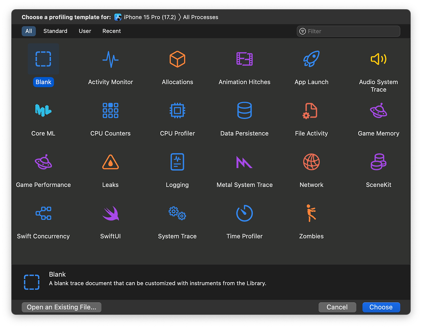Viewport: 422px width, 328px height.
Task: Select the Network globe icon
Action: 311,162
